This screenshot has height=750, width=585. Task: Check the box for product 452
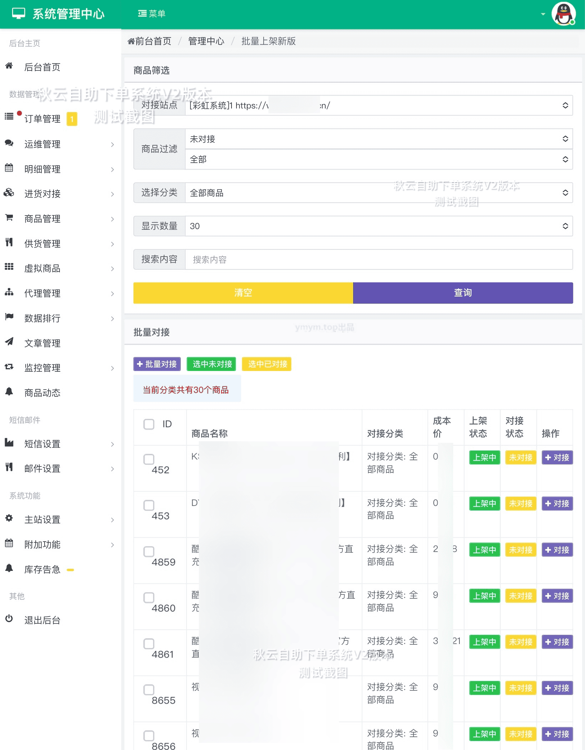[149, 459]
